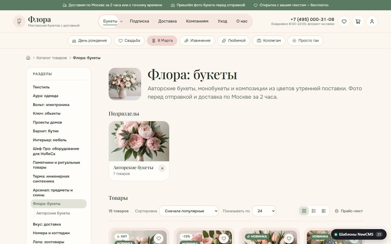Image resolution: width=391 pixels, height=244 pixels.
Task: Add −13% product to favorites heart
Action: click(x=224, y=239)
